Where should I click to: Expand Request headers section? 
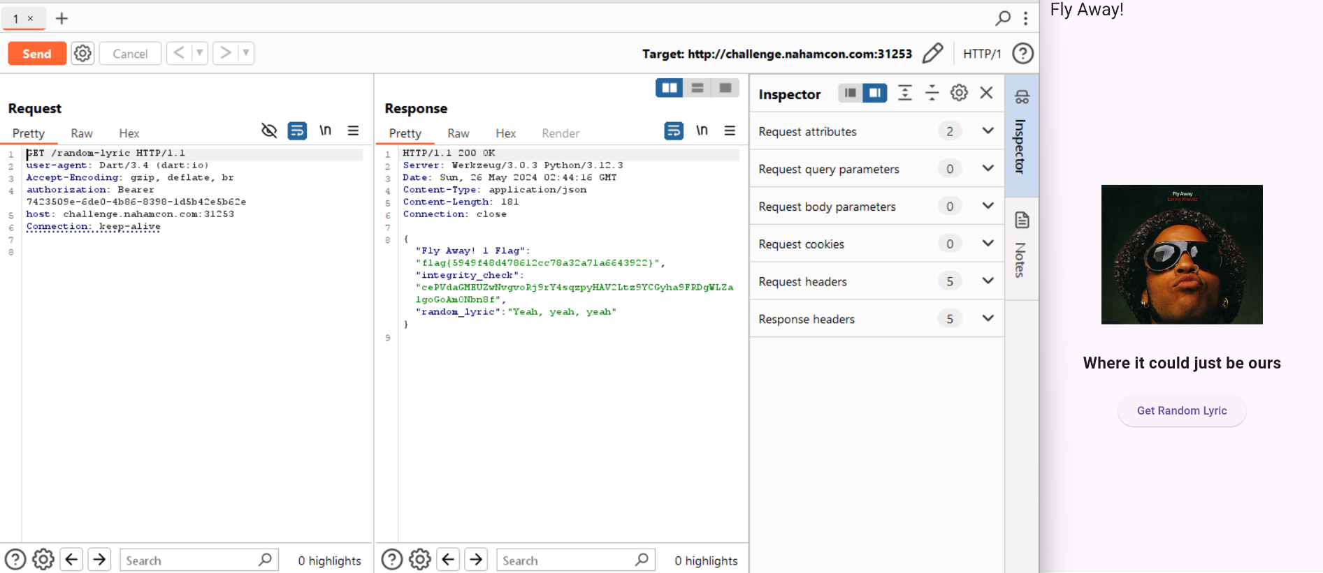pyautogui.click(x=877, y=281)
